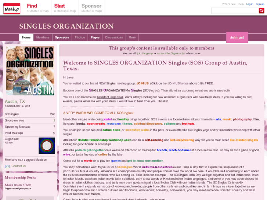Click the Sign up link

260,4
